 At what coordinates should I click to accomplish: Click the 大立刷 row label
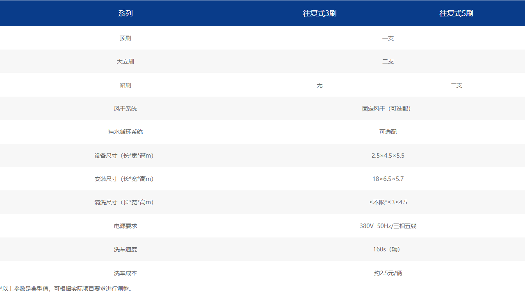click(126, 61)
